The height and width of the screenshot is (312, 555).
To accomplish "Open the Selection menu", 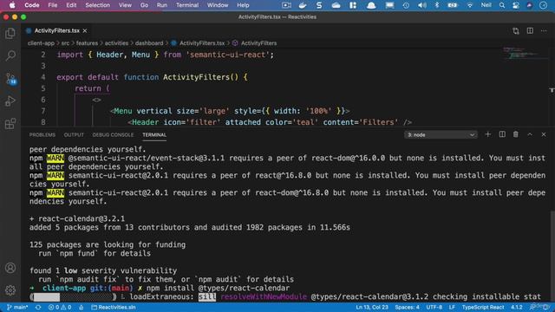I will click(97, 5).
